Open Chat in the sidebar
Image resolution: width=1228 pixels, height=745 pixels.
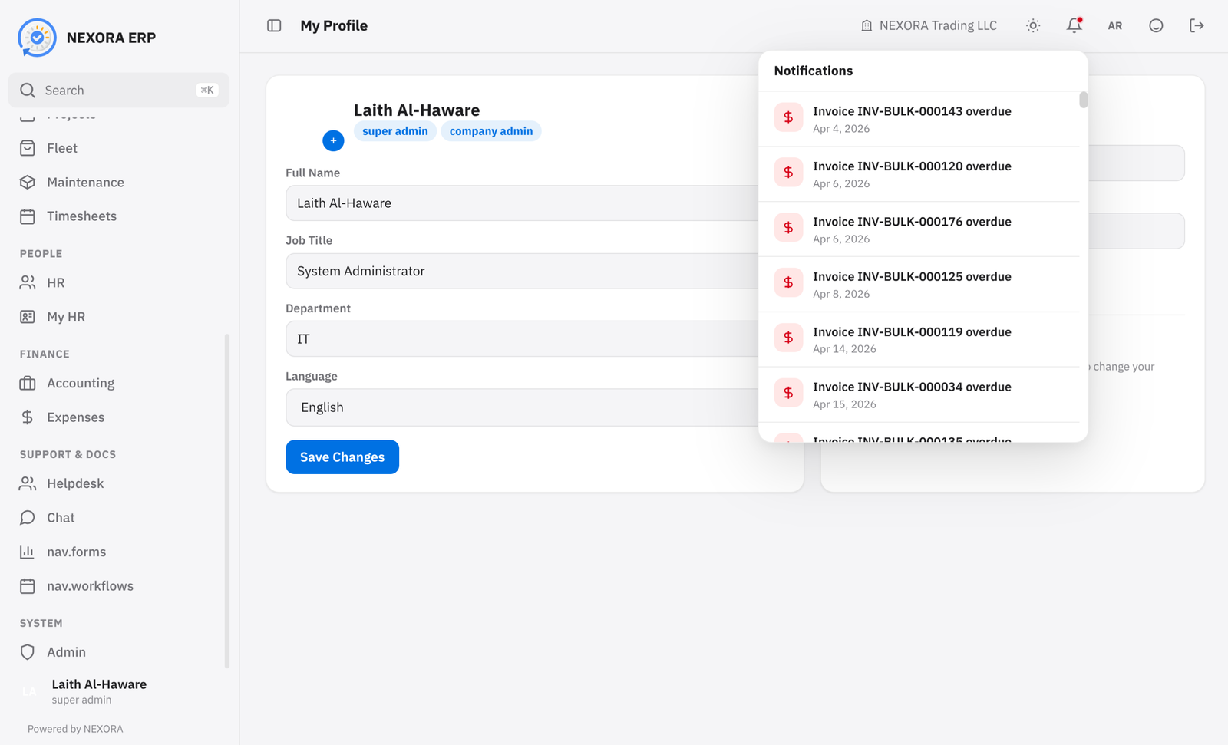tap(119, 518)
